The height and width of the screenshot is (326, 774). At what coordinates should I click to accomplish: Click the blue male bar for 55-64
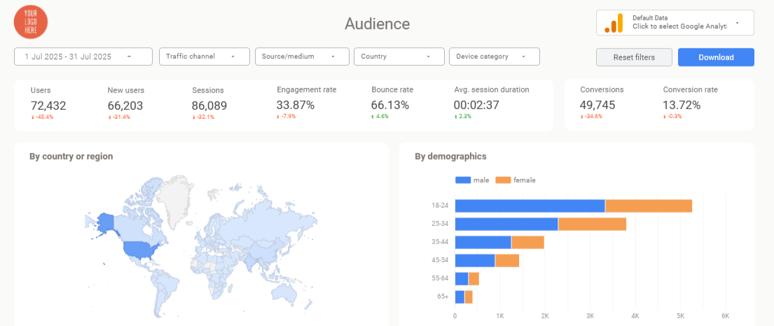(462, 278)
